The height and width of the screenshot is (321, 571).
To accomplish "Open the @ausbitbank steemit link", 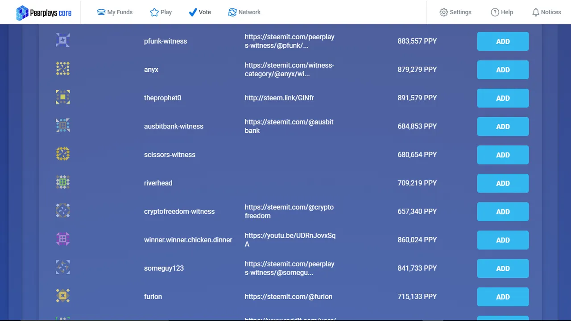I will pyautogui.click(x=289, y=126).
